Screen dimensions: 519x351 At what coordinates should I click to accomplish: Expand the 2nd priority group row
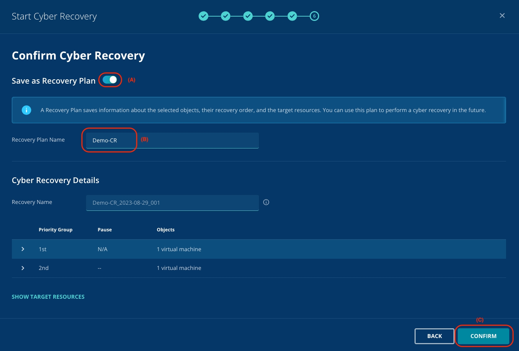point(23,268)
